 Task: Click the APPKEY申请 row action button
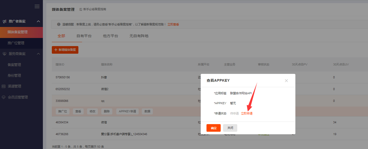click(127, 111)
